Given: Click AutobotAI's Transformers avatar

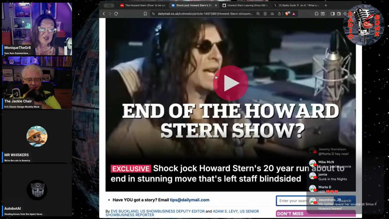Looking at the screenshot, I should coord(37,190).
